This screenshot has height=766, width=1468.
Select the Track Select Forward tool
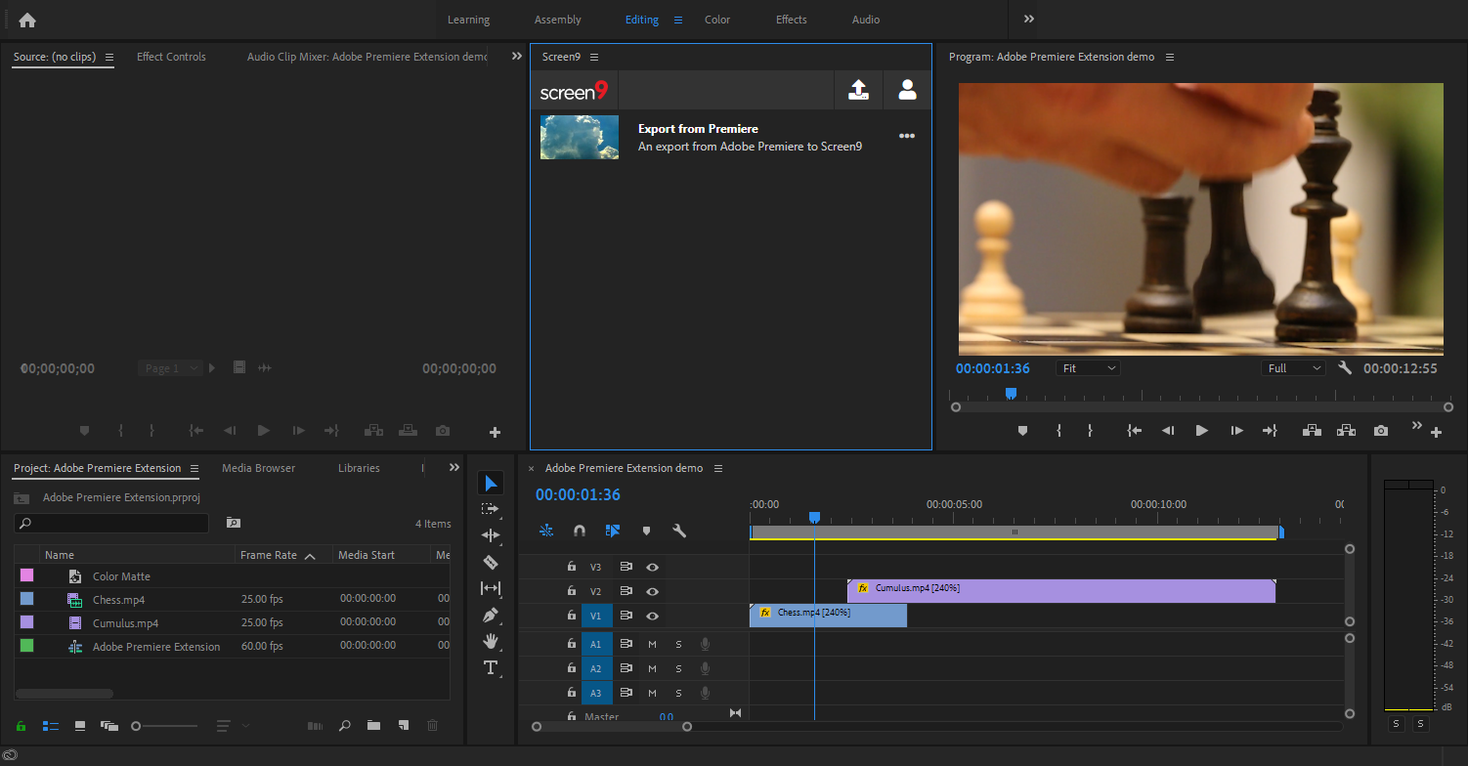coord(491,509)
